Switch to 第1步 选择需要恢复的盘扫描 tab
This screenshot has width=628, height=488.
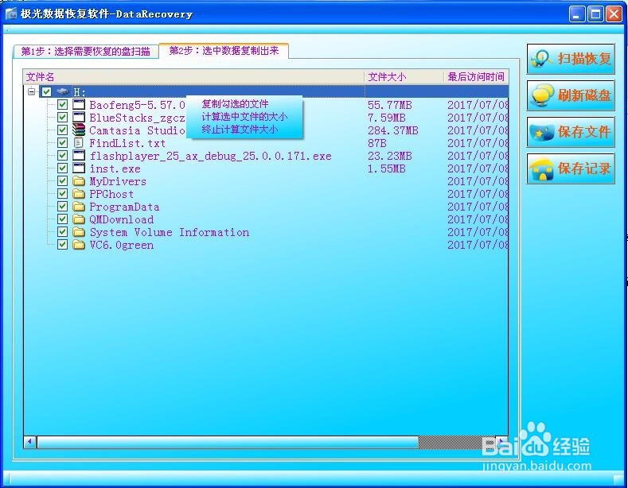coord(86,52)
